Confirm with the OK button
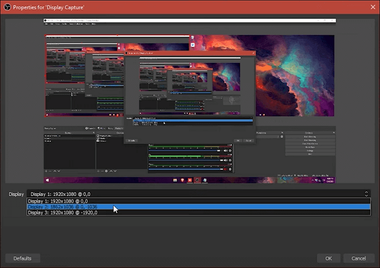Image resolution: width=380 pixels, height=268 pixels. [x=328, y=258]
